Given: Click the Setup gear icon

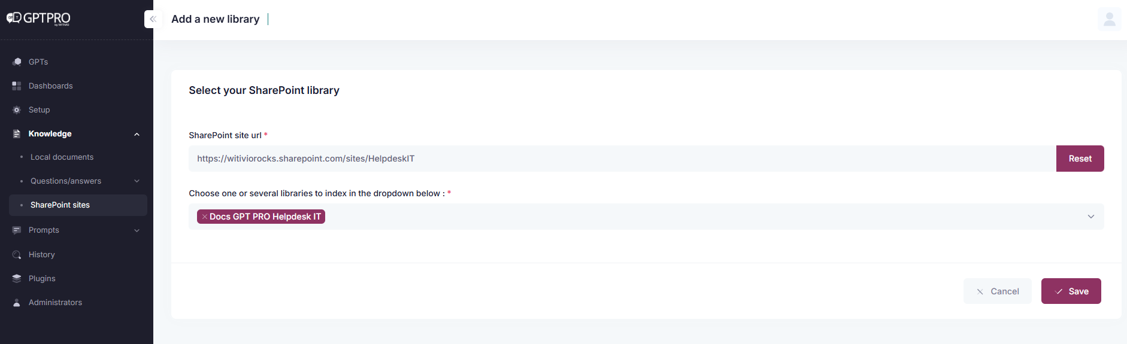Looking at the screenshot, I should 17,110.
